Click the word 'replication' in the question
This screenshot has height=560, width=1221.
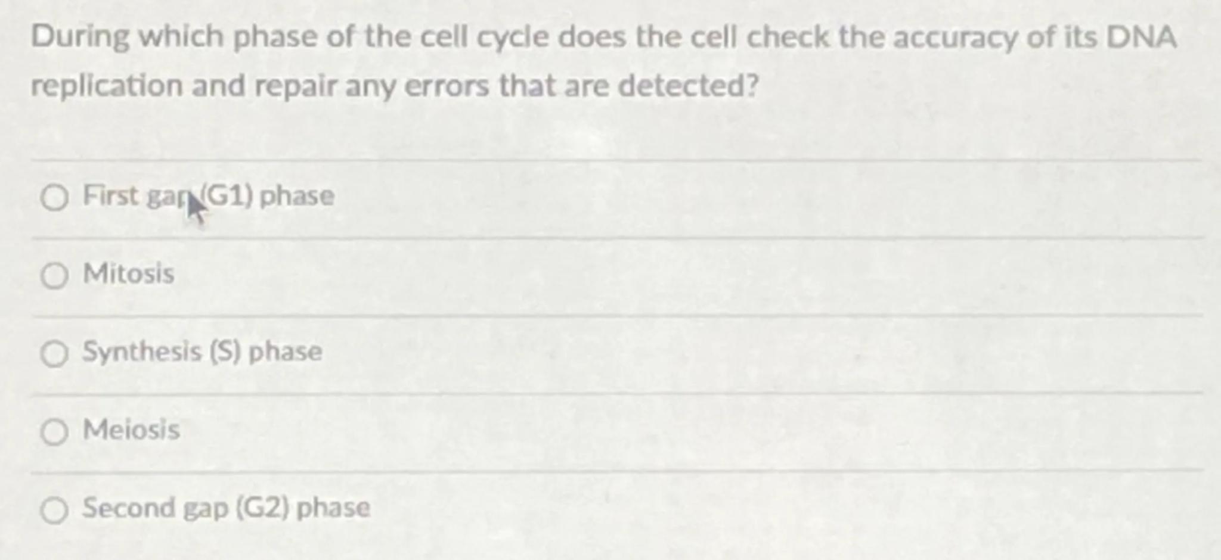[107, 86]
